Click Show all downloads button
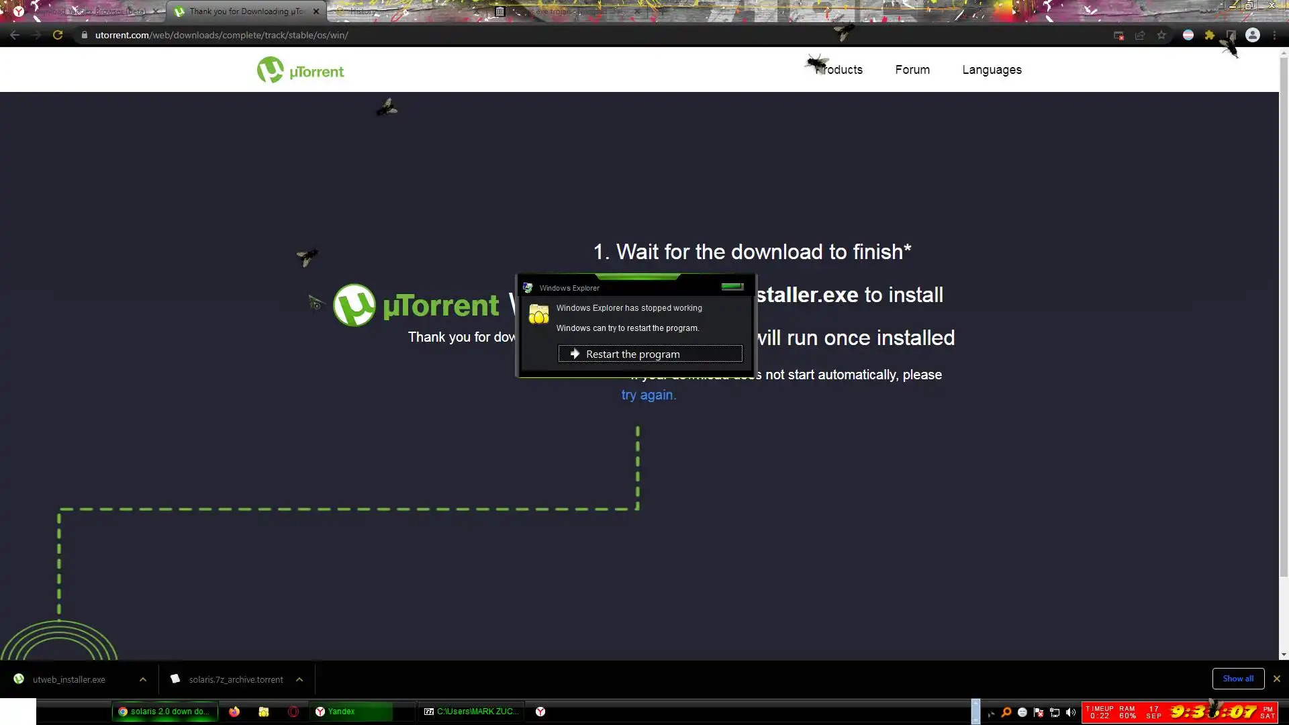This screenshot has width=1289, height=725. pos(1238,679)
